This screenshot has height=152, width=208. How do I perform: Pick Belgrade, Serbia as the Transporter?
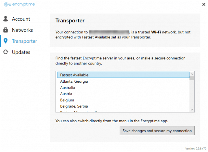point(123,106)
